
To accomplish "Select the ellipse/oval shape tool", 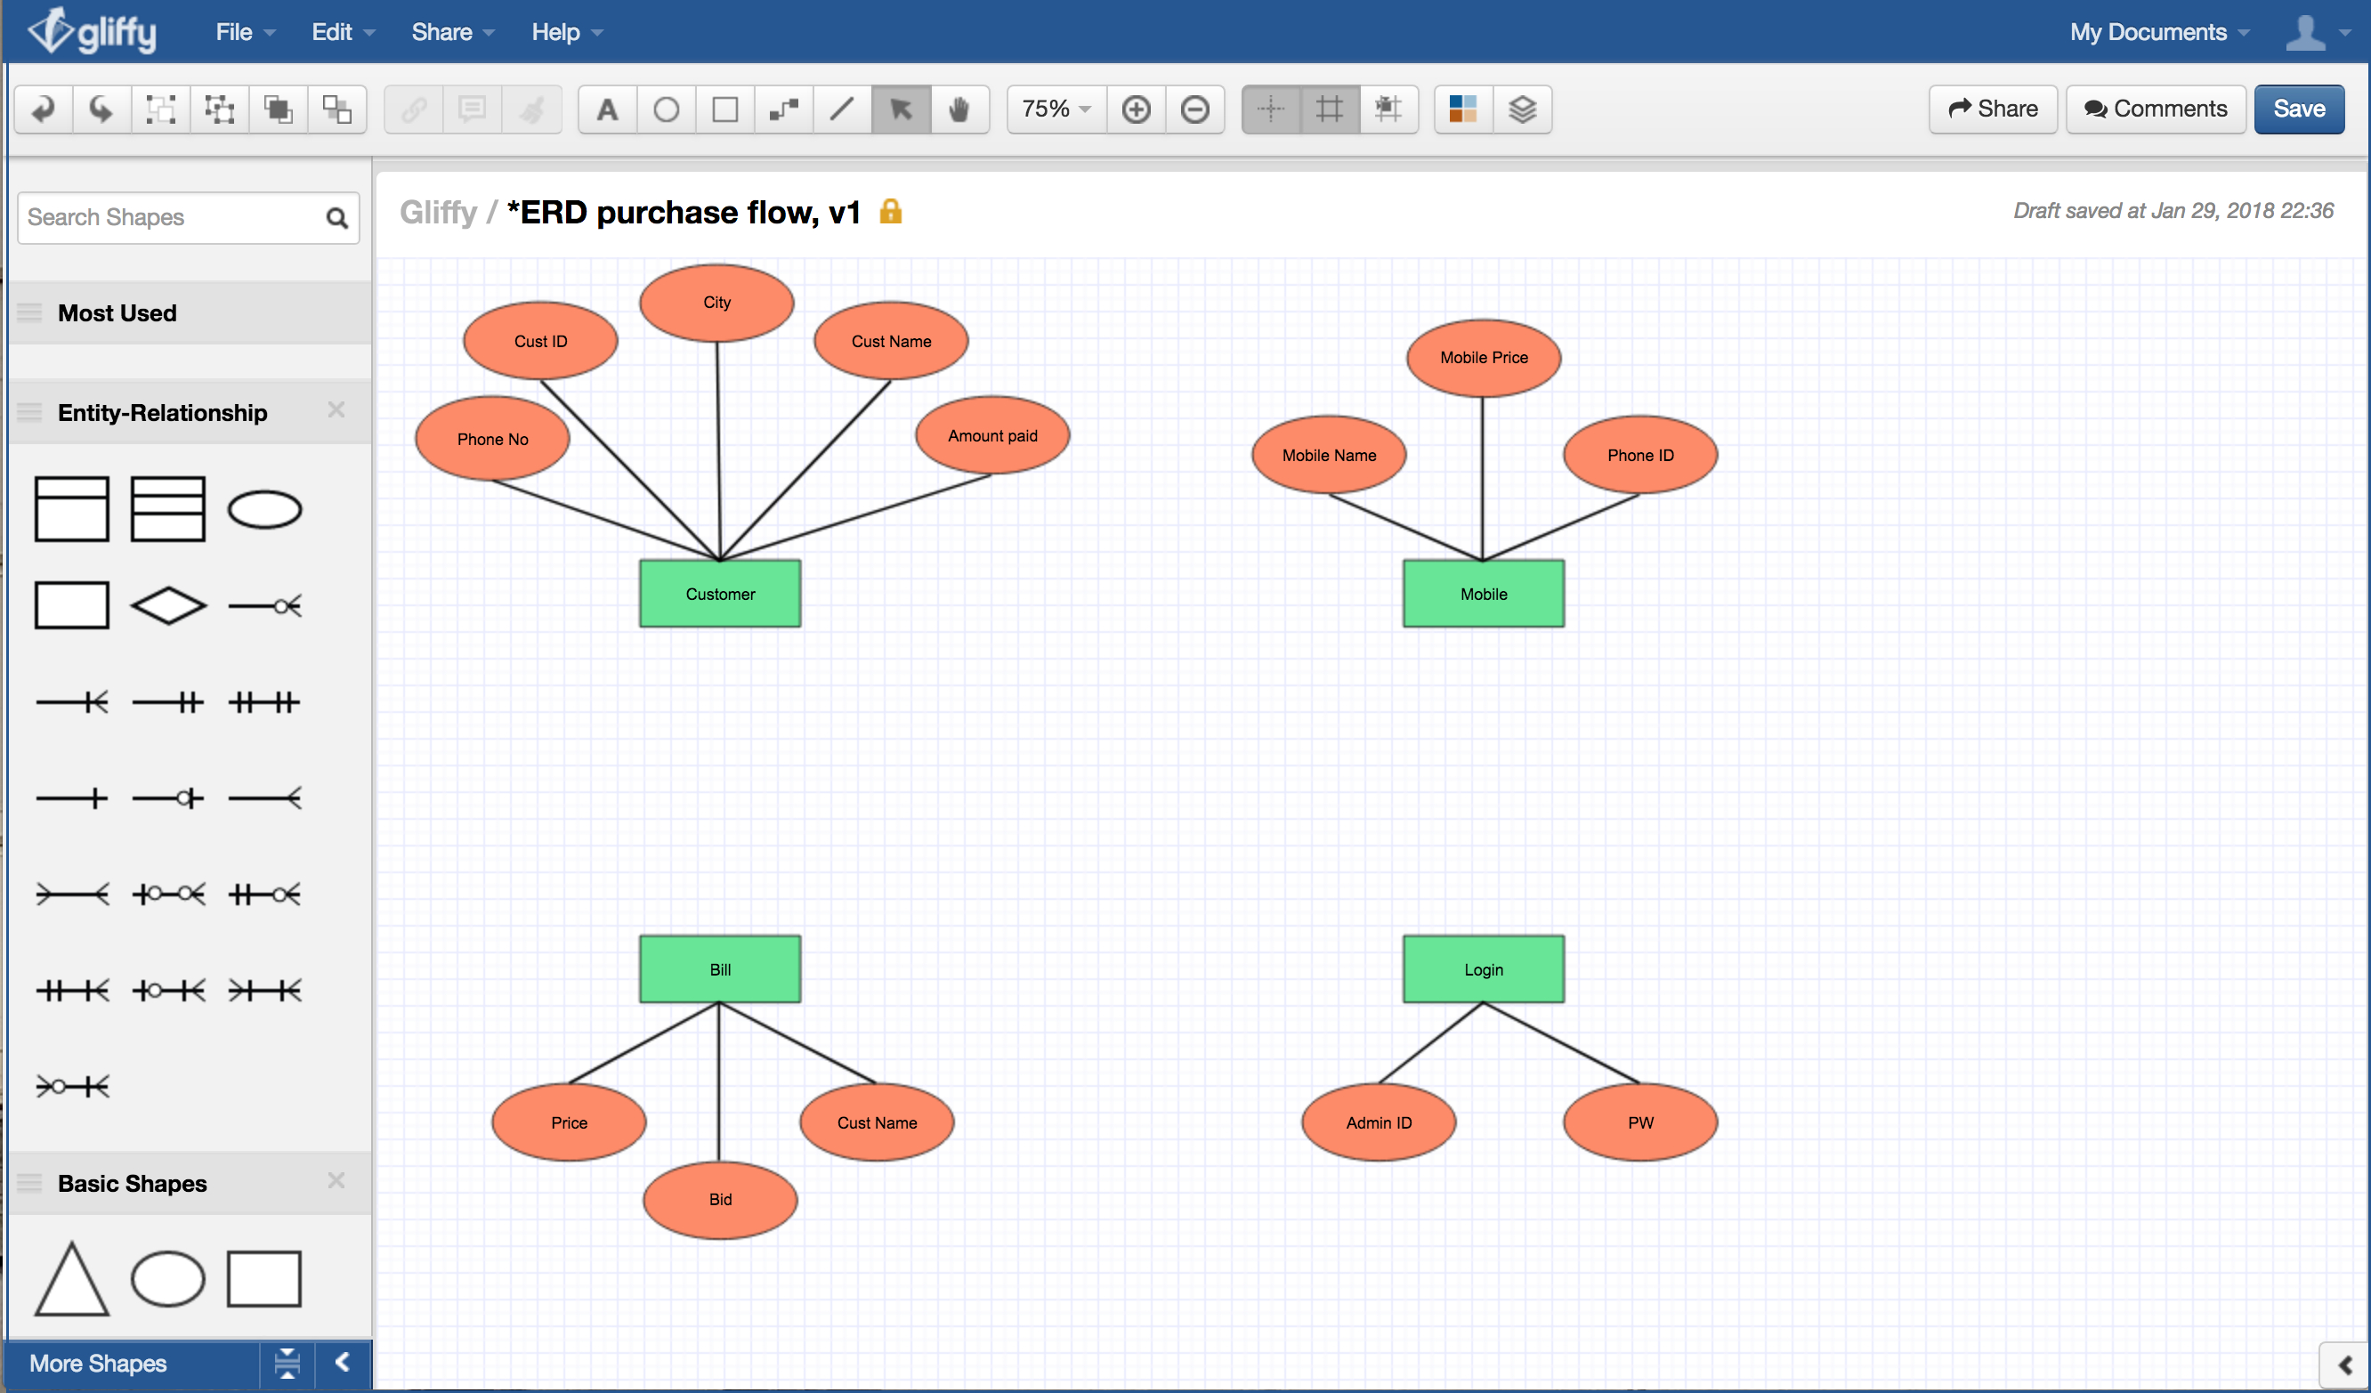I will coord(665,109).
